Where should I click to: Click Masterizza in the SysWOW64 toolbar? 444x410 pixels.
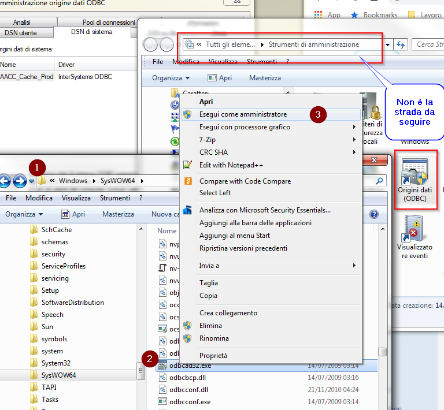[x=118, y=214]
